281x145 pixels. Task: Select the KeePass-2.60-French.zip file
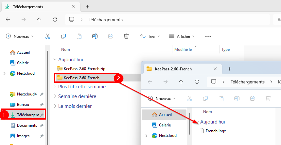(x=83, y=68)
